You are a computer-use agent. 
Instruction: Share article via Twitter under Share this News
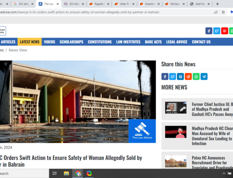click(172, 77)
